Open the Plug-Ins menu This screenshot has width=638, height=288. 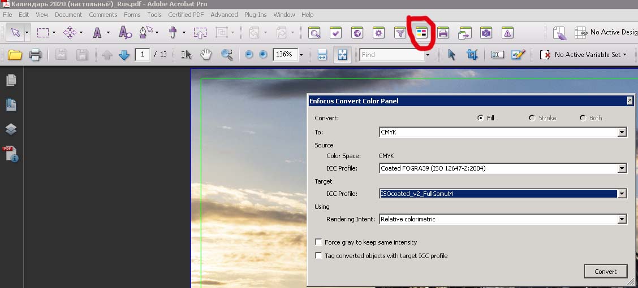pyautogui.click(x=256, y=15)
